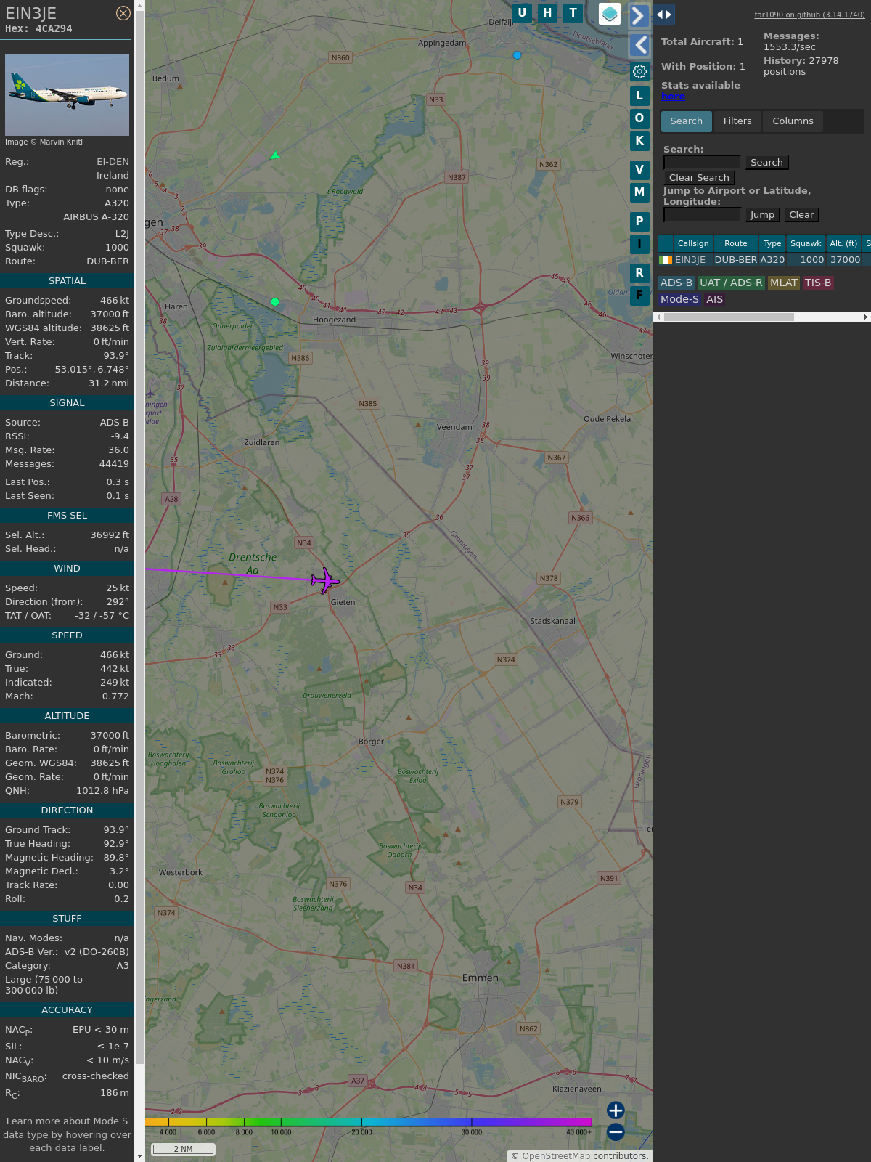Toggle the TIS-B source legend
Viewport: 871px width, 1162px height.
(x=818, y=283)
